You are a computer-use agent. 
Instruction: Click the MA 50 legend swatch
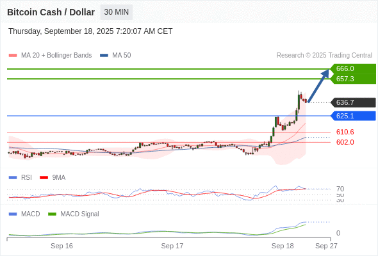pyautogui.click(x=104, y=56)
